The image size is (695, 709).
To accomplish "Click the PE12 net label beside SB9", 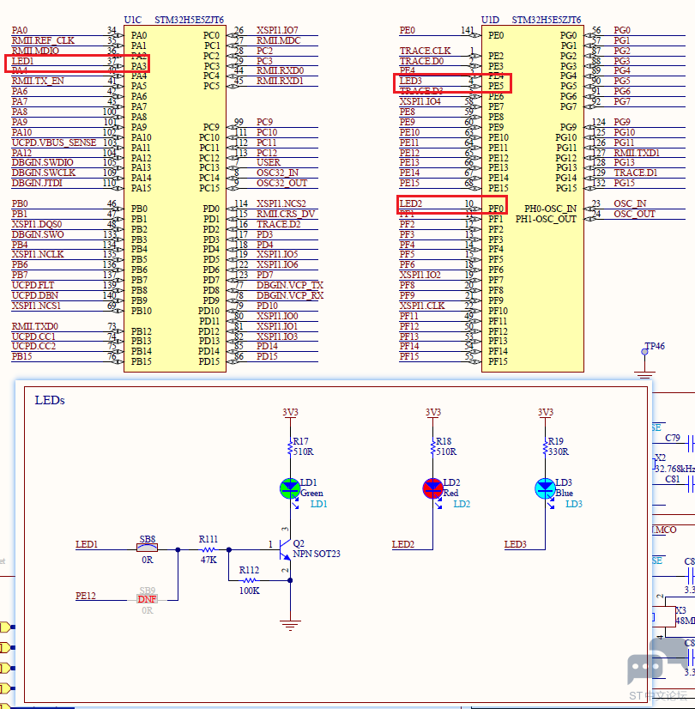I will pyautogui.click(x=86, y=596).
